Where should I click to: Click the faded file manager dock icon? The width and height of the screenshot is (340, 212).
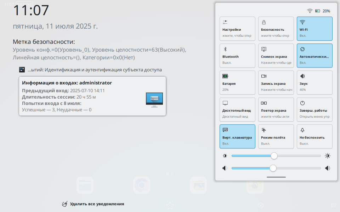point(85,185)
